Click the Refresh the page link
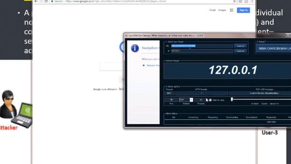This screenshot has width=291, height=164. click(x=153, y=66)
